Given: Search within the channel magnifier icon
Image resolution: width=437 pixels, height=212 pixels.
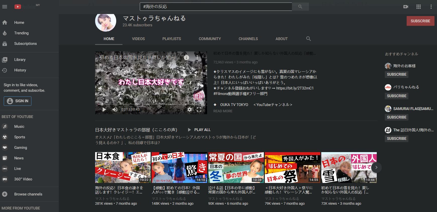Looking at the screenshot, I should click(x=308, y=39).
